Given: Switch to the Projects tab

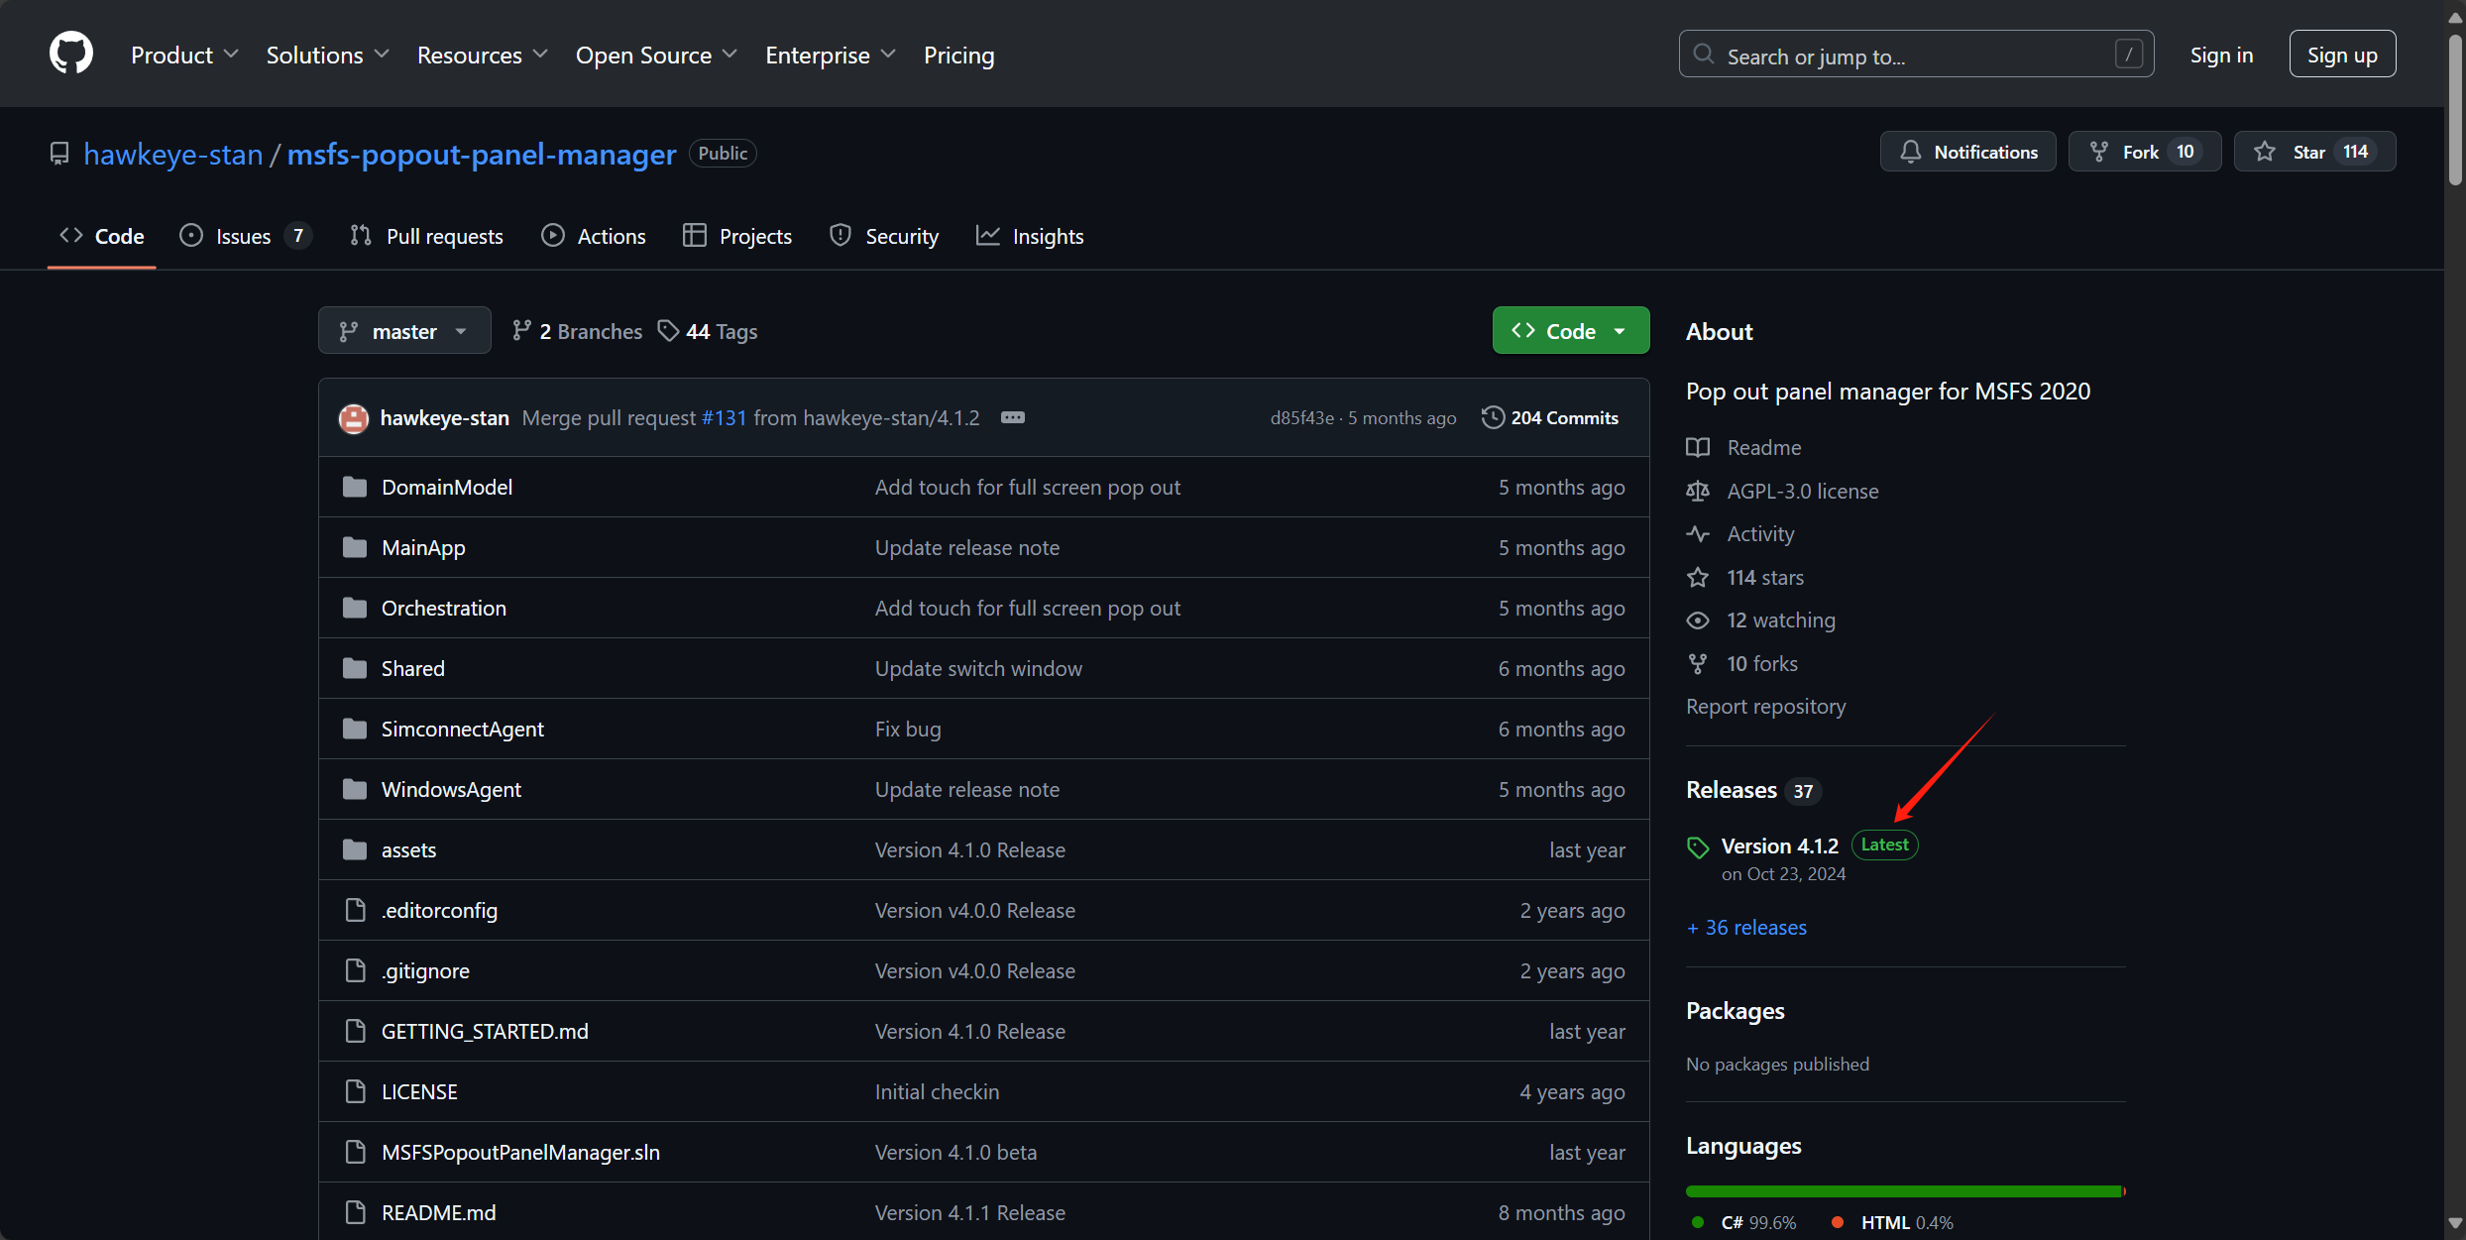Looking at the screenshot, I should click(x=737, y=236).
